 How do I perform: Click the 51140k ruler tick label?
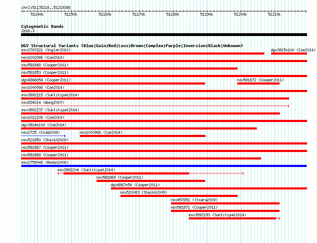click(37, 14)
